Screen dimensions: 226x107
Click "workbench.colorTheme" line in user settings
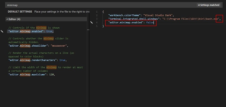point(141,15)
